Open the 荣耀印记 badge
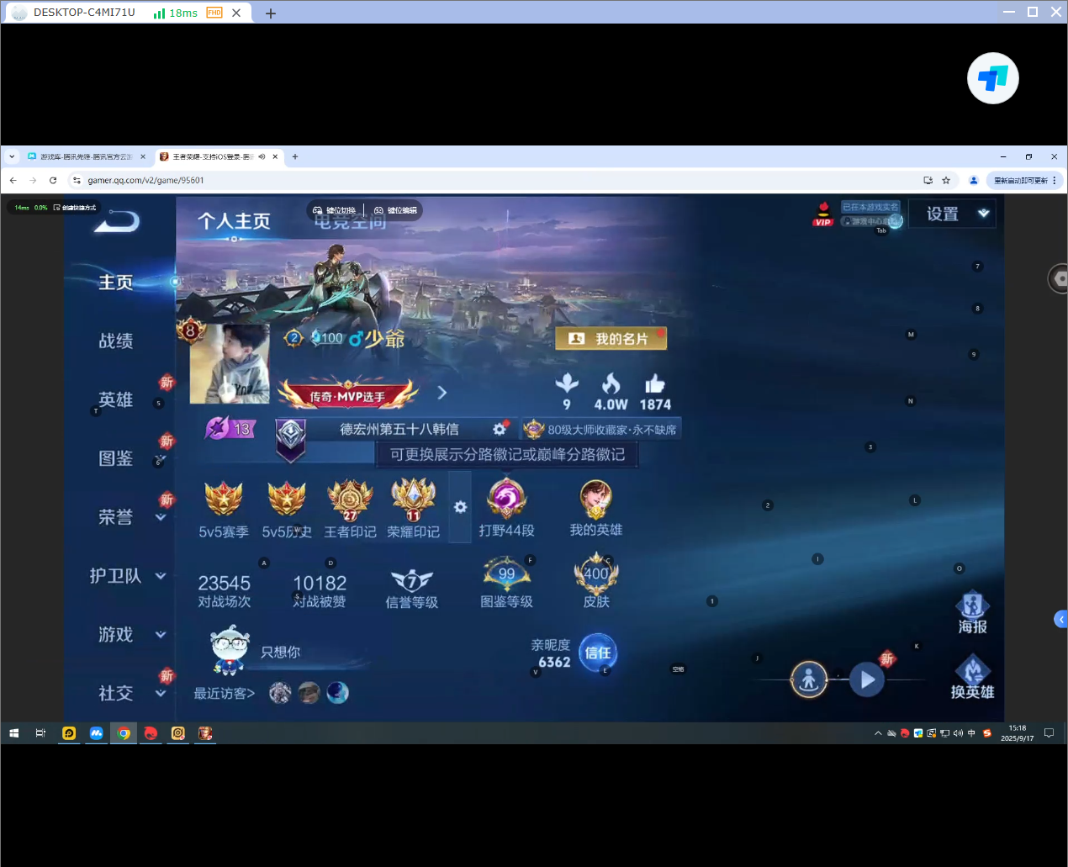The image size is (1068, 867). click(413, 500)
